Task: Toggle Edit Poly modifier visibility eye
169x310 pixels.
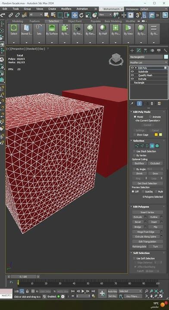Action: 132,68
